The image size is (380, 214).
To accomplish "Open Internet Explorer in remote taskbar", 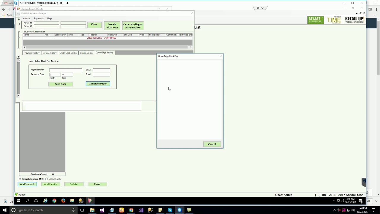I will coord(45,201).
